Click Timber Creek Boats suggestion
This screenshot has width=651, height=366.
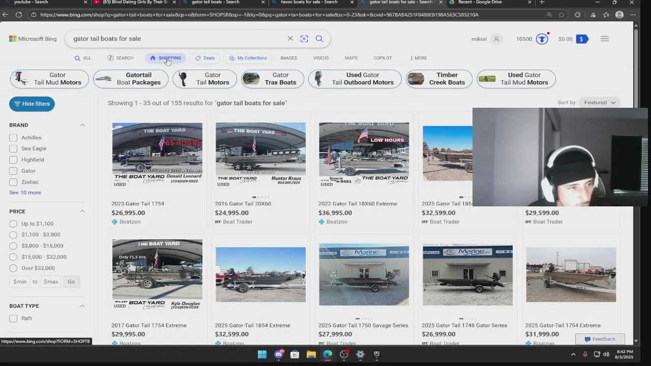[x=439, y=79]
